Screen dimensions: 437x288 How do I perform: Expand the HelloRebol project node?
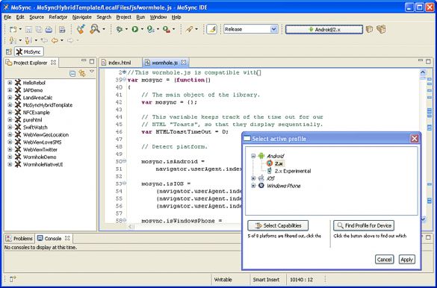click(10, 83)
